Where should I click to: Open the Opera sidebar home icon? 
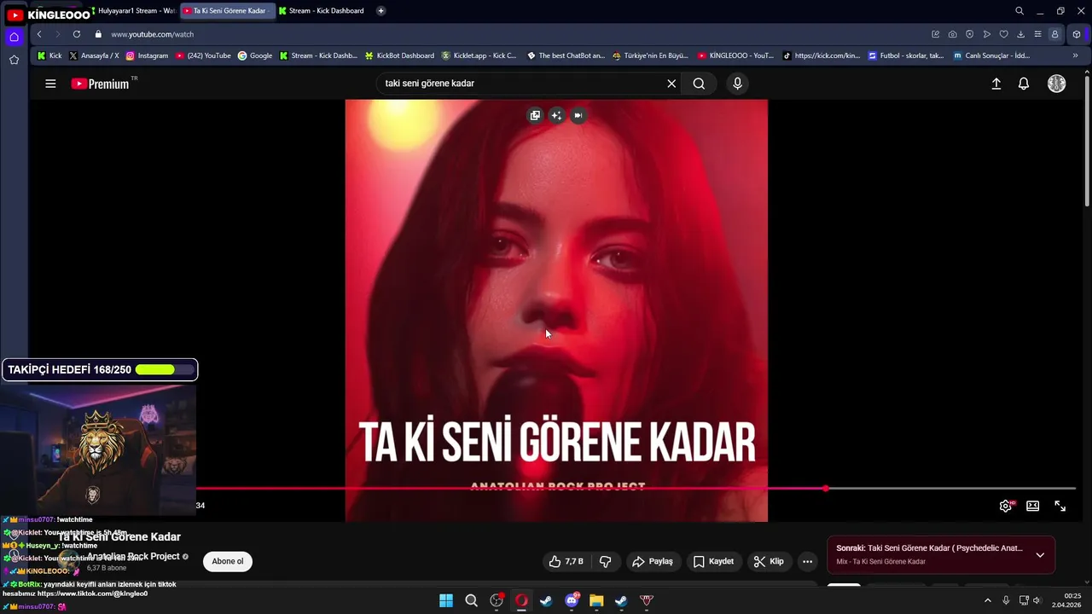[14, 37]
